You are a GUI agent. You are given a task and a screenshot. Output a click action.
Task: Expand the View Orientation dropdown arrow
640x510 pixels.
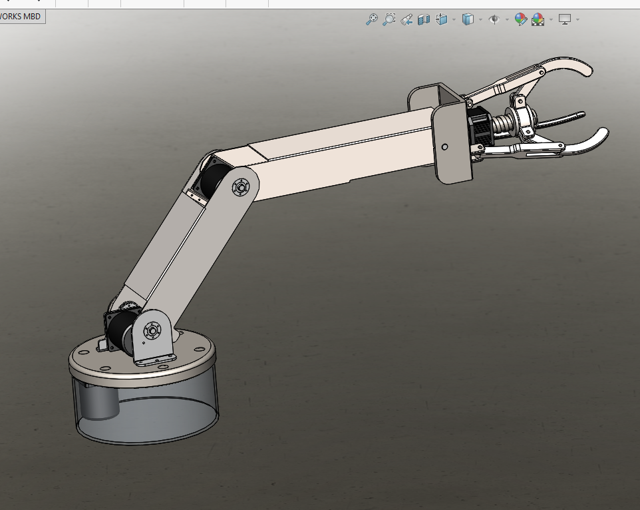(454, 19)
